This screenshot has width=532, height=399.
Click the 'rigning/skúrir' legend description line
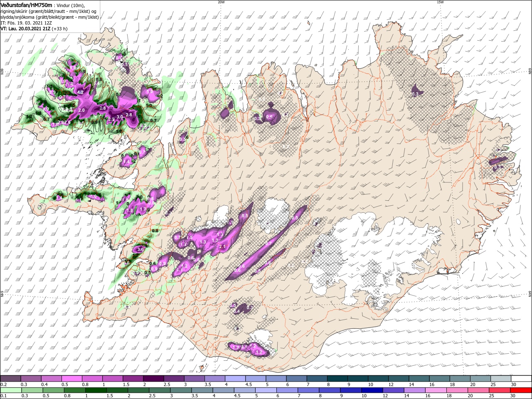48,11
